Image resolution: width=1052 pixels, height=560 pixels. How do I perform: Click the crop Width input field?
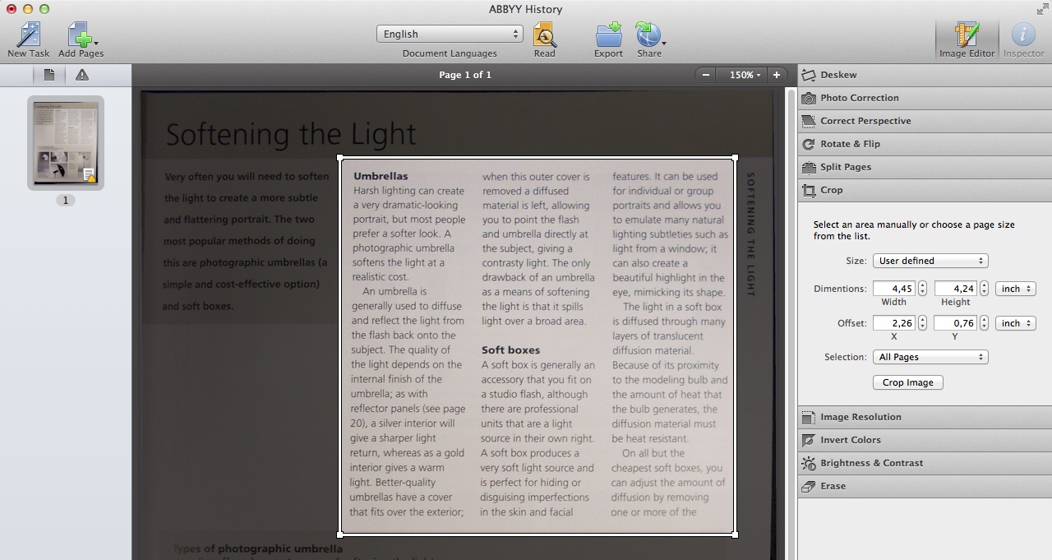(x=893, y=289)
